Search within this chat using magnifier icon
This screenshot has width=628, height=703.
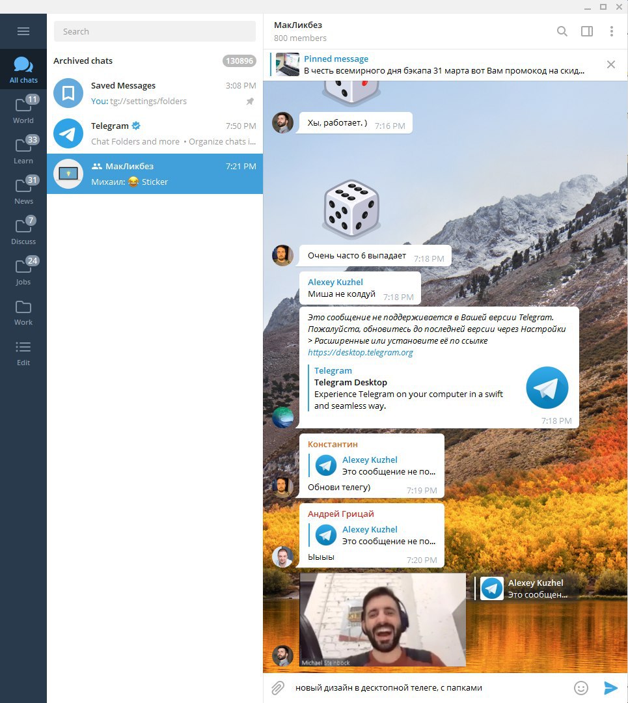click(x=562, y=31)
